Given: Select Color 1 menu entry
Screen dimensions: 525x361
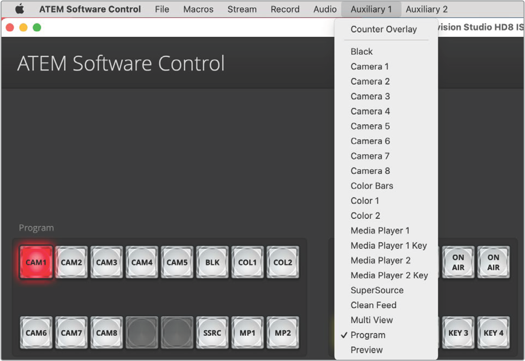Looking at the screenshot, I should (386, 200).
